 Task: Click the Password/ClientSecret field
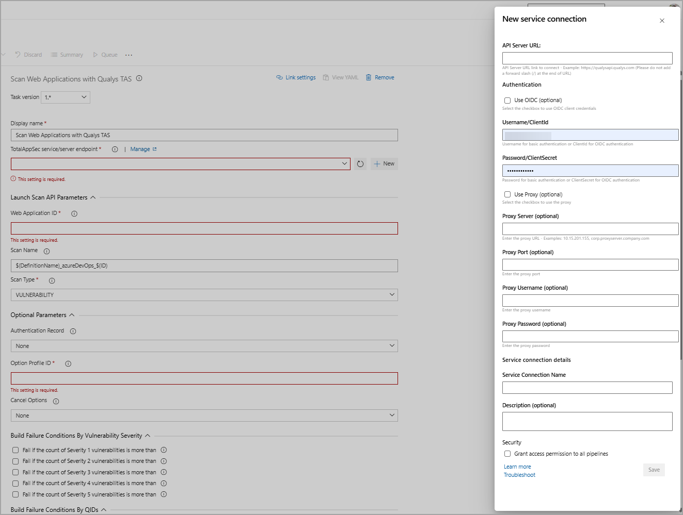[591, 171]
